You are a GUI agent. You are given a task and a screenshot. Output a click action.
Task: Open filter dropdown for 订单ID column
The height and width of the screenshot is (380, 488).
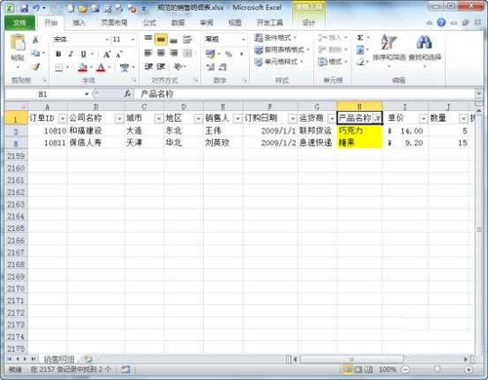coord(62,119)
